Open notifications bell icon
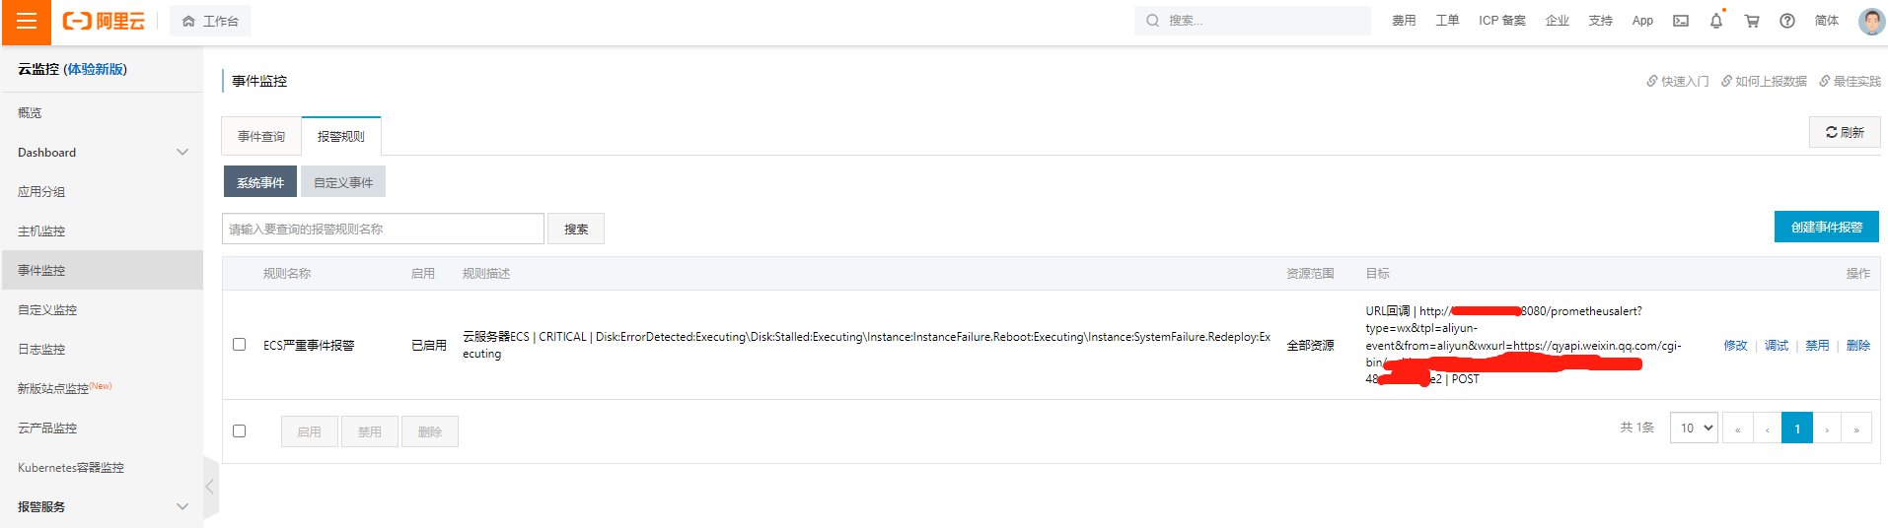Screen dimensions: 1888x528 pyautogui.click(x=1716, y=21)
